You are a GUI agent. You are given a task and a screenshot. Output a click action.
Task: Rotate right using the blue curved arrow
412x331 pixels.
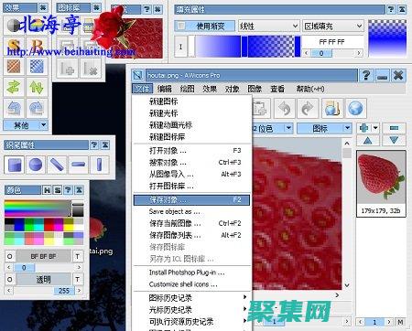37,108
